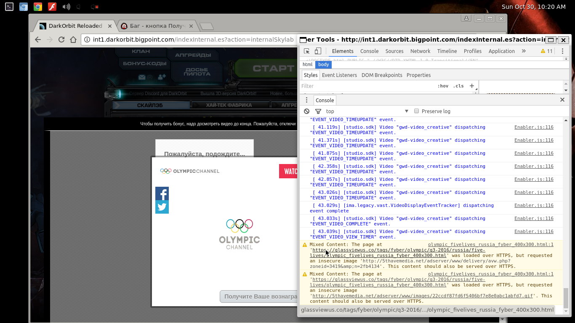575x323 pixels.
Task: Select the html breadcrumb
Action: click(x=307, y=64)
